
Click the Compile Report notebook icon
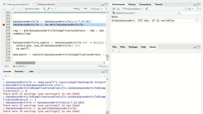[x=56, y=9]
